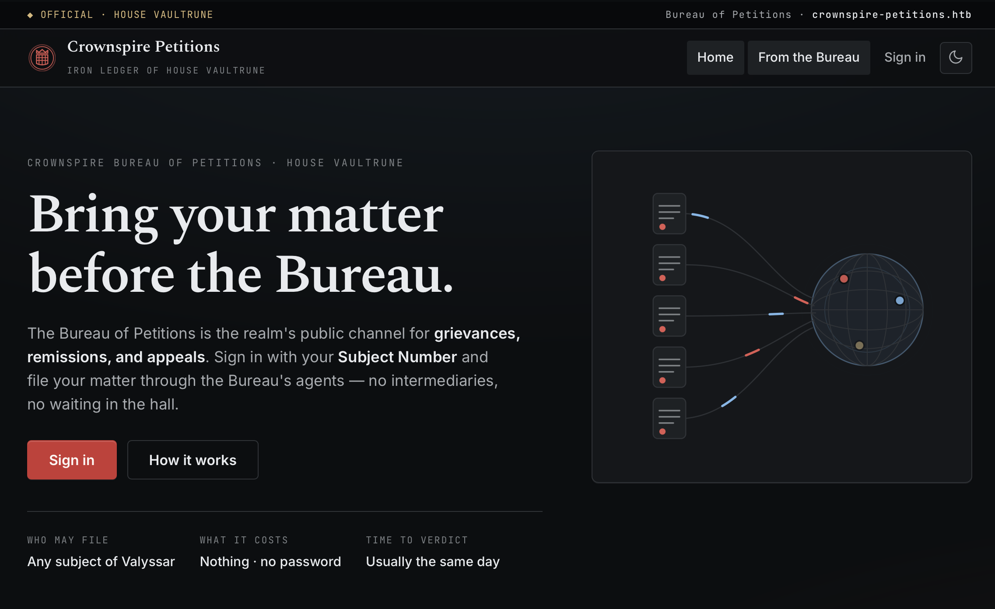Screen dimensions: 995x609
Task: Click 'Nothing · no password' text
Action: click(270, 561)
